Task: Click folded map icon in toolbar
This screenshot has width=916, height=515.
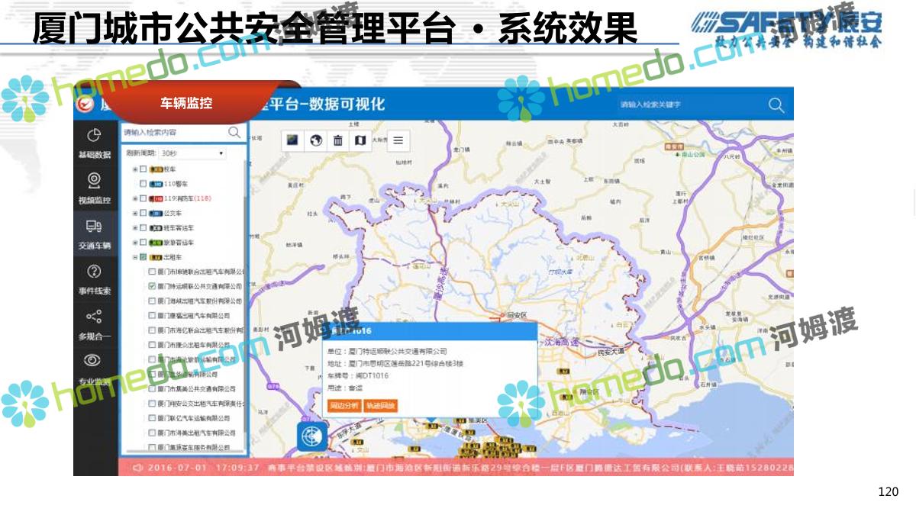Action: point(360,140)
